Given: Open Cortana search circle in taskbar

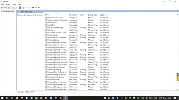Looking at the screenshot, I should [7, 98].
